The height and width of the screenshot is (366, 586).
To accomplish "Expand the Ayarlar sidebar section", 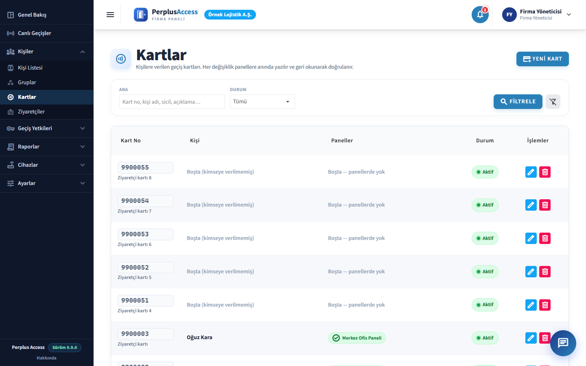I will coord(47,183).
